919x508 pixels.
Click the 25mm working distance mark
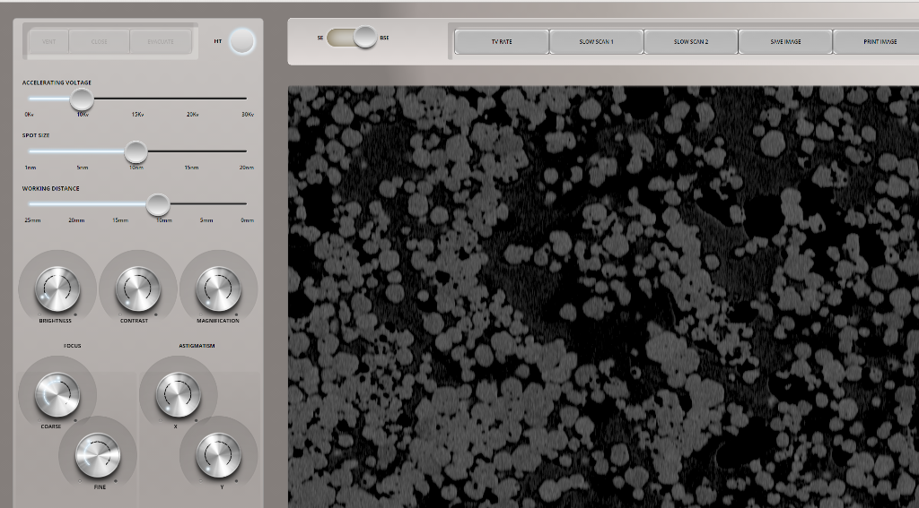click(33, 220)
